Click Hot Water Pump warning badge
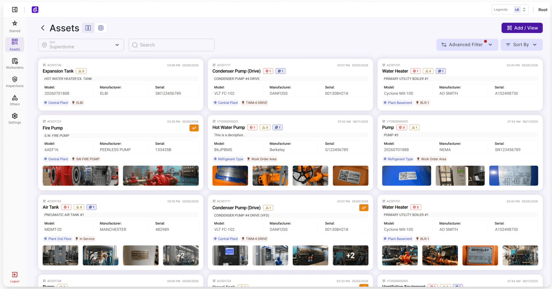The image size is (552, 289). (265, 127)
